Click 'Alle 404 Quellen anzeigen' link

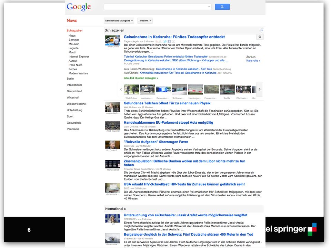point(141,78)
